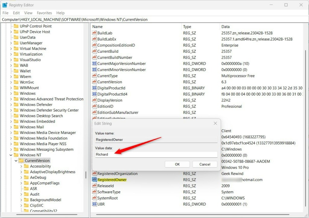Click the DisplayVersion value icon

[x=94, y=100]
